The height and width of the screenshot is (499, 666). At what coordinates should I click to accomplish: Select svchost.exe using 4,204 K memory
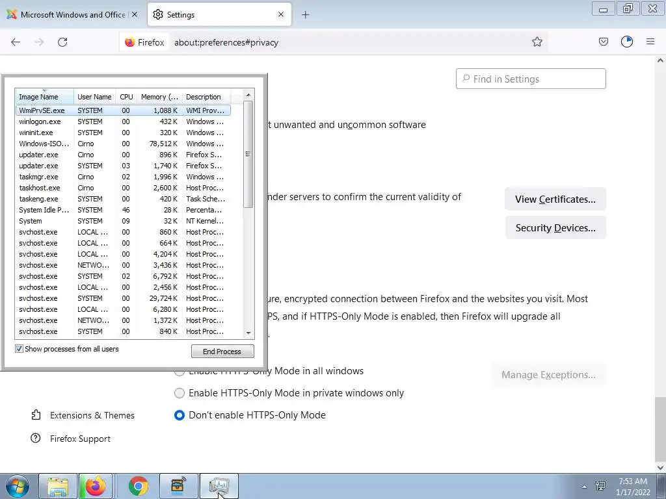coord(123,254)
